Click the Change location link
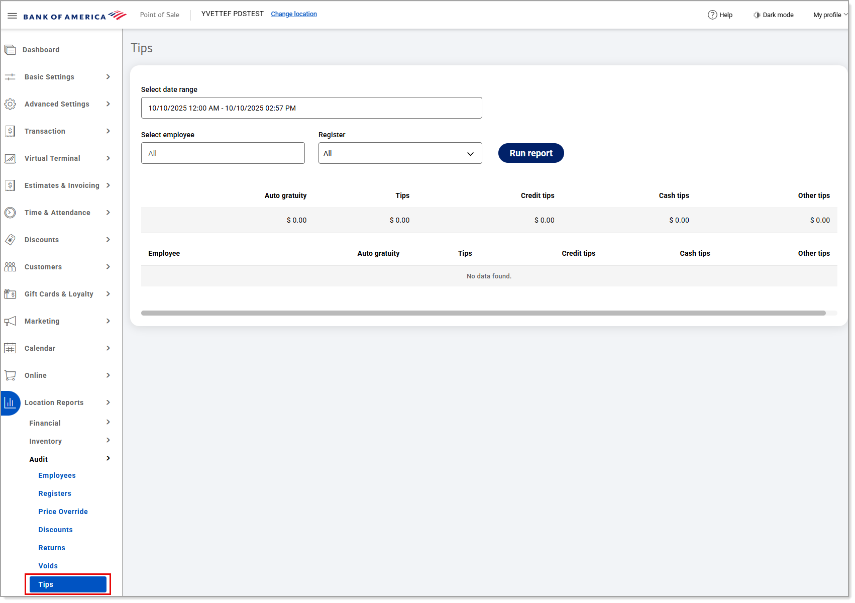The width and height of the screenshot is (855, 603). click(293, 14)
